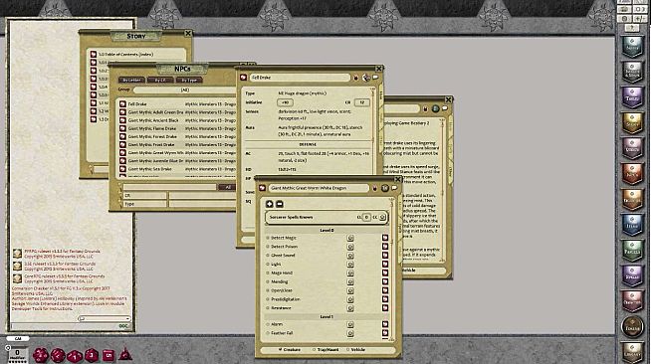
Task: Pick the d6 die in dice tray
Action: pos(108,355)
